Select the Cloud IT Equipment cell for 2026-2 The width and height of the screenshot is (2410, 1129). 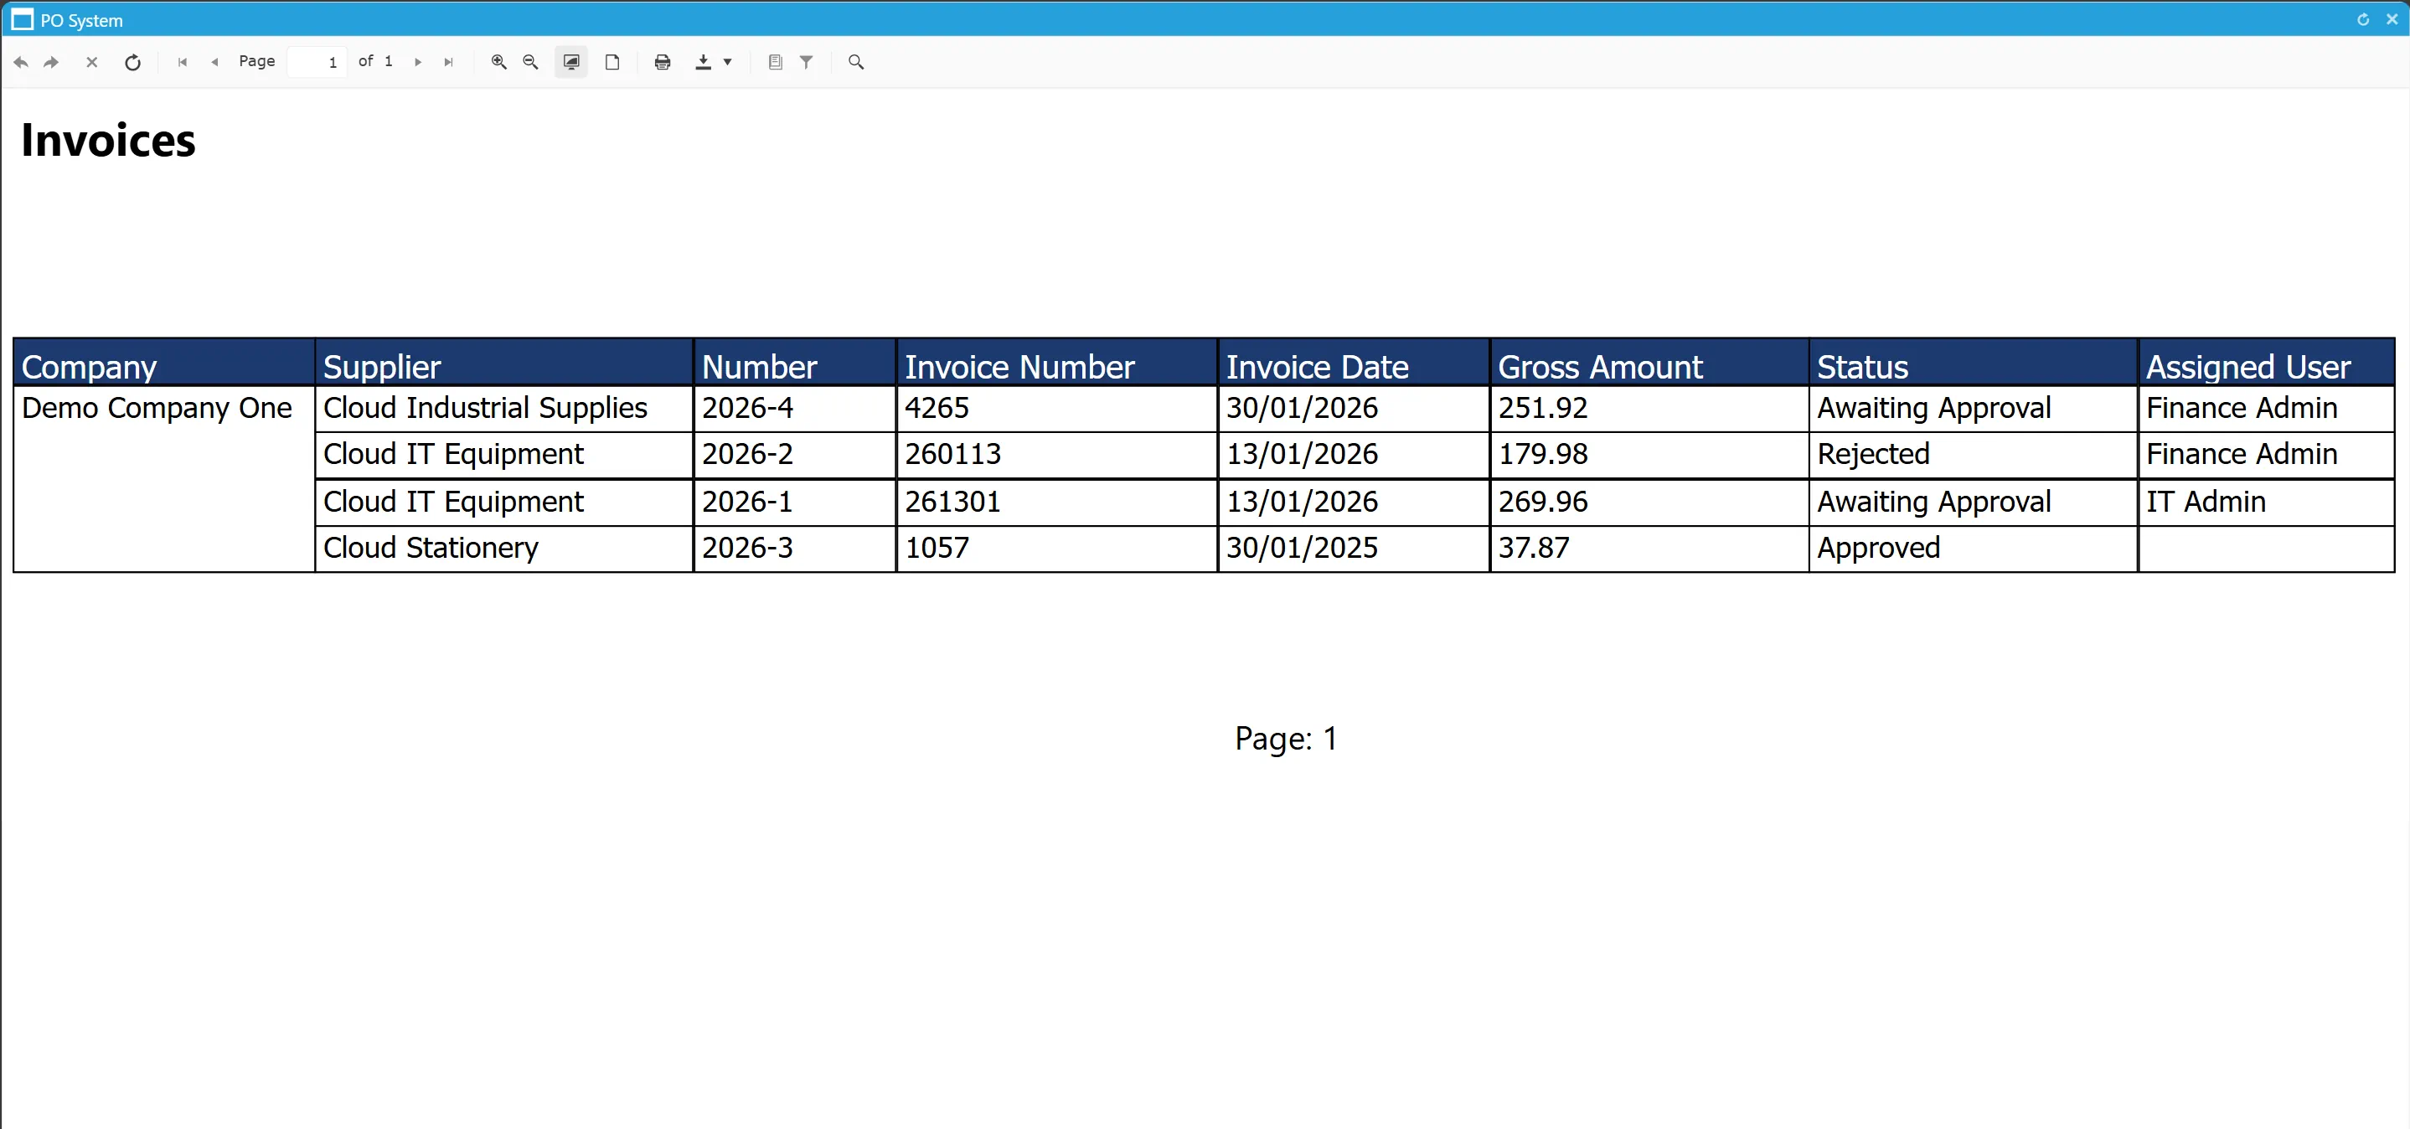point(504,456)
